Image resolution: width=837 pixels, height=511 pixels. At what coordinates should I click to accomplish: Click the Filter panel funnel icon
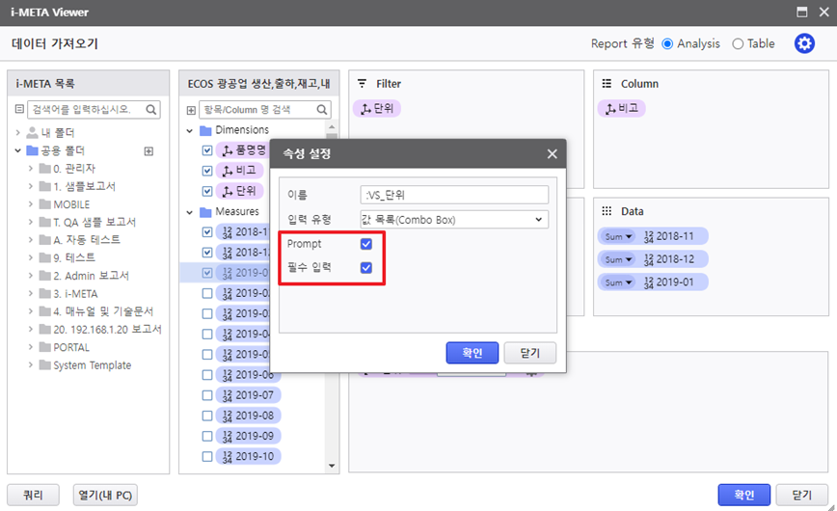363,84
